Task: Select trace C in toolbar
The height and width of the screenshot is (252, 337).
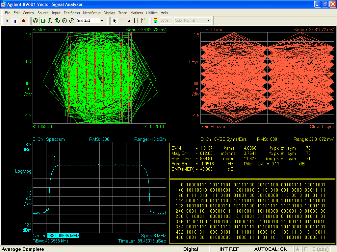Action: point(50,21)
